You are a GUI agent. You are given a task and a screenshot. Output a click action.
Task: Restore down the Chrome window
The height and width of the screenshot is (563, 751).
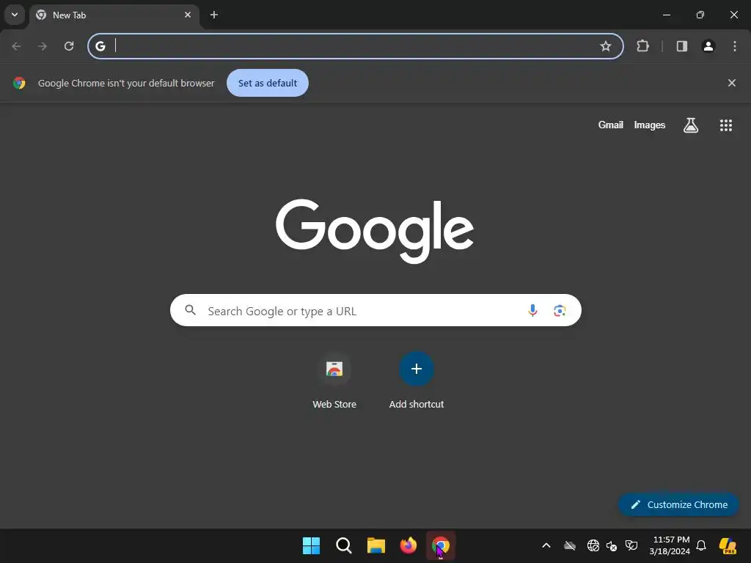click(700, 15)
